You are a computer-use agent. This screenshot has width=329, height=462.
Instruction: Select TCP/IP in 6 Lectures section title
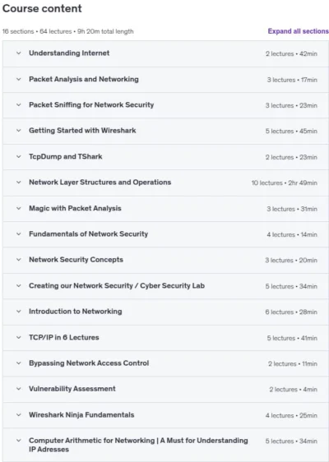point(64,337)
